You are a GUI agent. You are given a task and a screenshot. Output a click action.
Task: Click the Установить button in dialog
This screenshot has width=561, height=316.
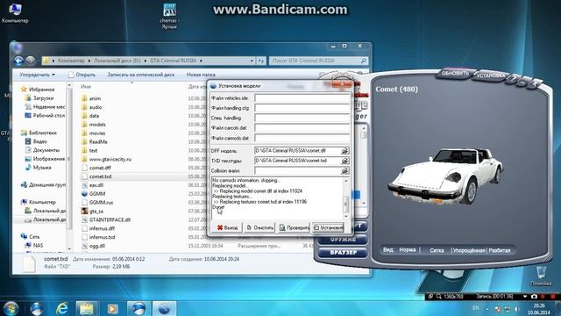(328, 227)
